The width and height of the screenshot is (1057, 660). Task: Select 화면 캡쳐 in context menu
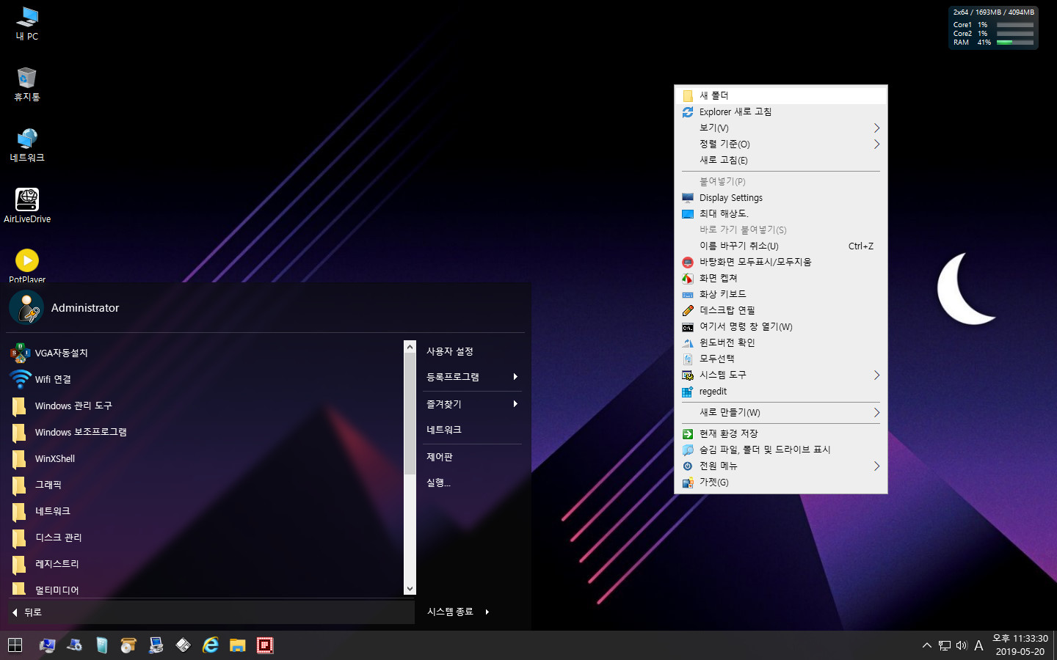[781, 278]
